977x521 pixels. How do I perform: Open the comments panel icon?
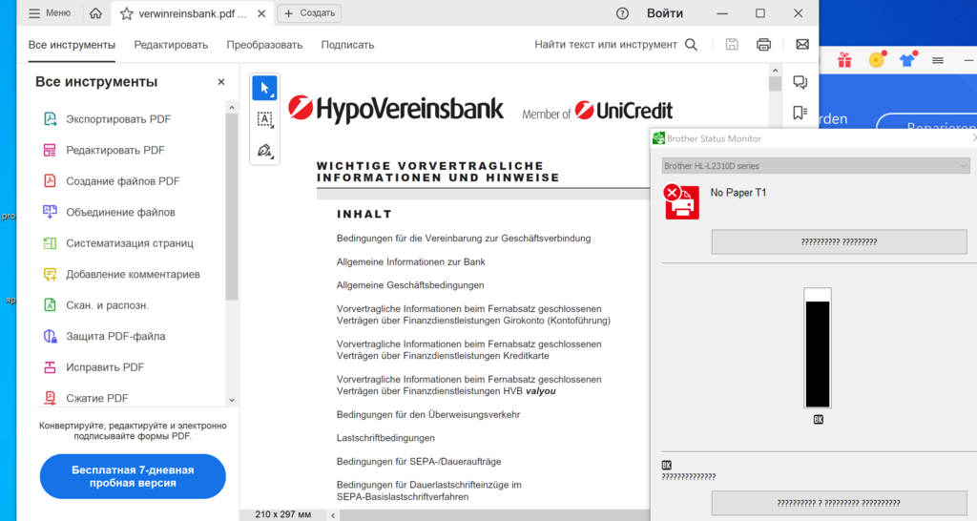[800, 82]
